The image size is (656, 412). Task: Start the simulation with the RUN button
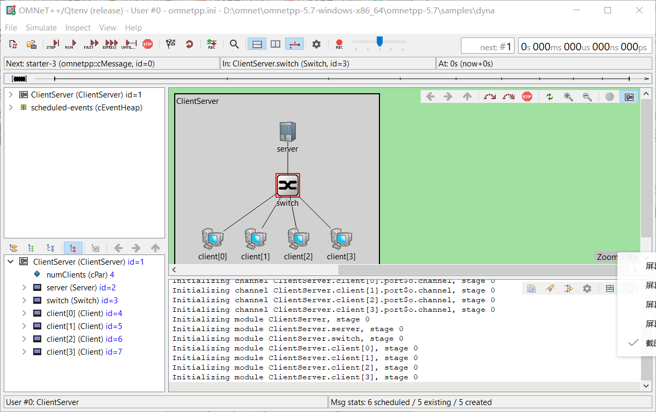(70, 44)
